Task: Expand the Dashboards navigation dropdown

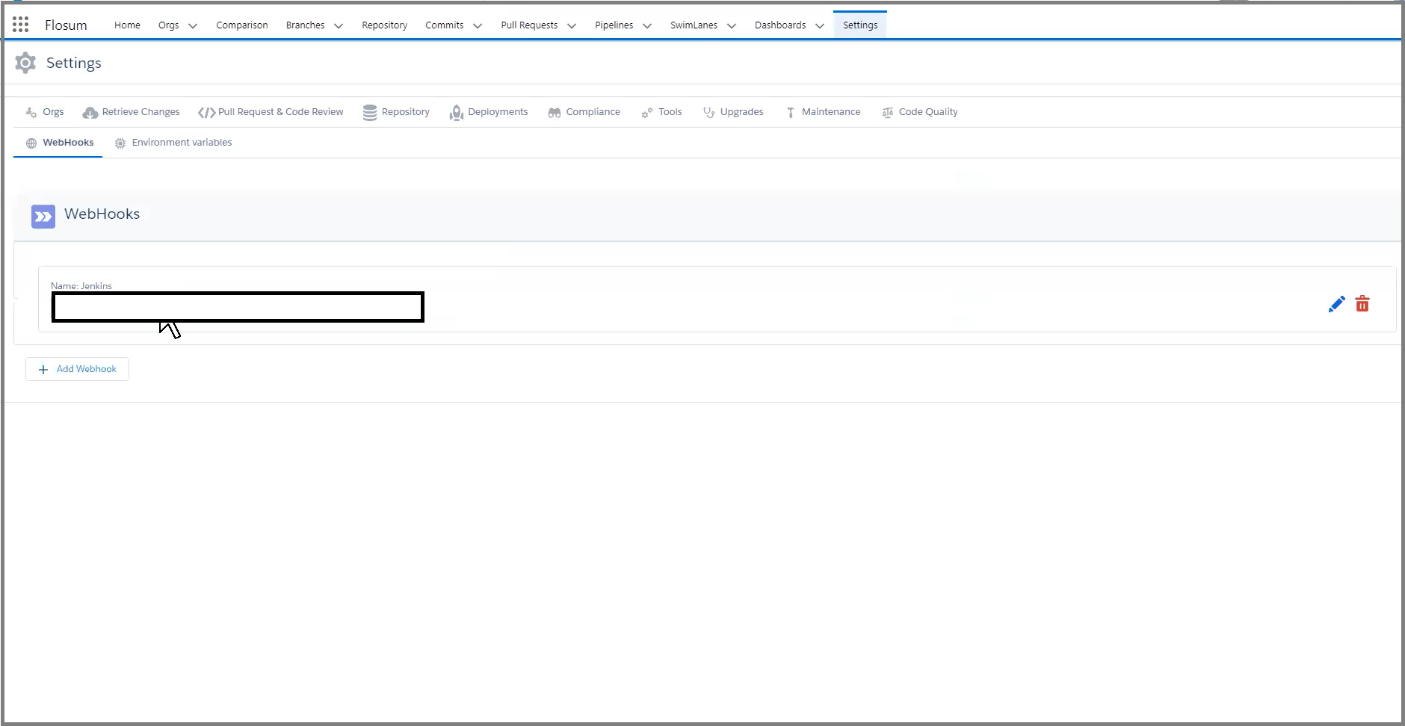Action: [x=820, y=25]
